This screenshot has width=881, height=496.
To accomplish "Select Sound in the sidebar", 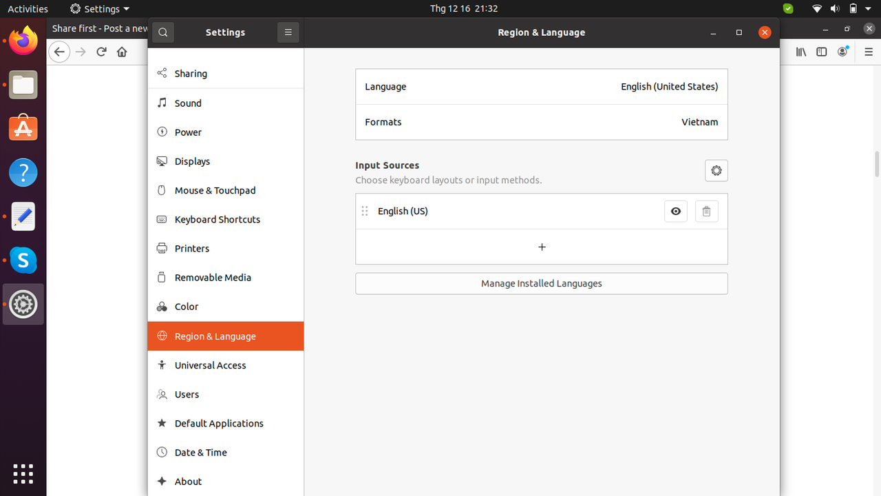I will (x=226, y=103).
